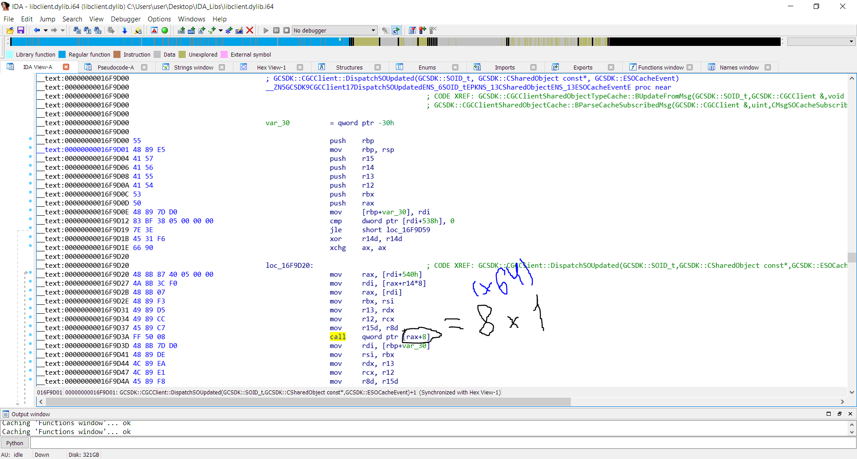Click the pencil edit toolbar icon
Screen dimensions: 857x459
pyautogui.click(x=239, y=30)
